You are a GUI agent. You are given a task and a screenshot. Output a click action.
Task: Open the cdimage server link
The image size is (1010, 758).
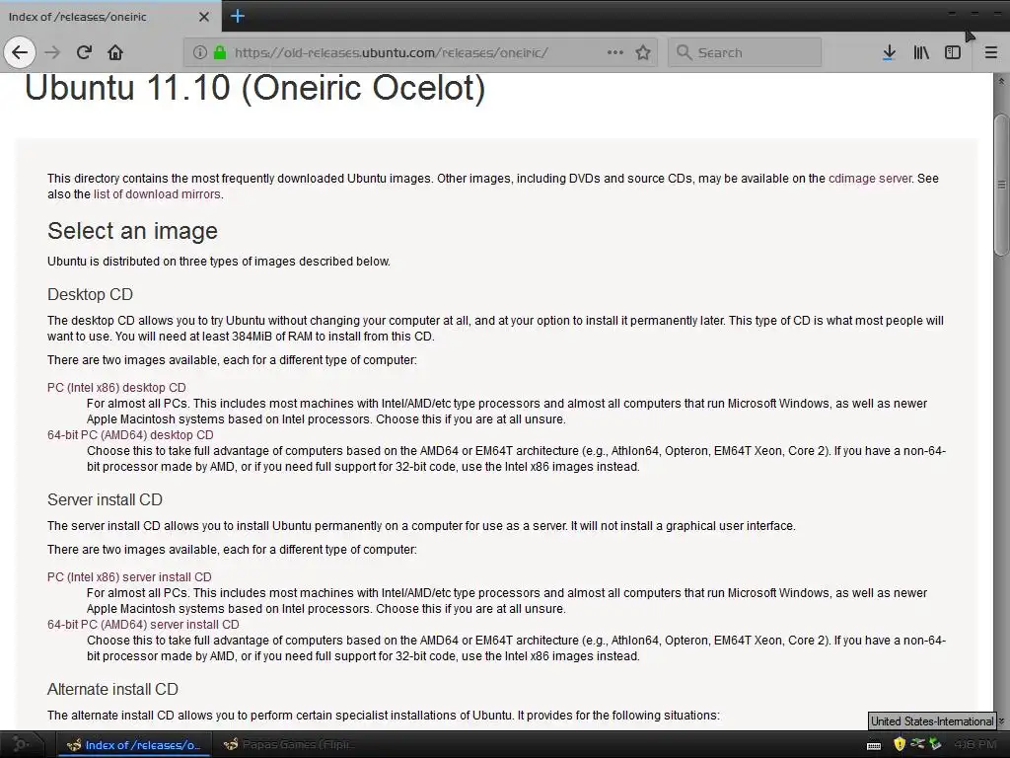point(870,179)
